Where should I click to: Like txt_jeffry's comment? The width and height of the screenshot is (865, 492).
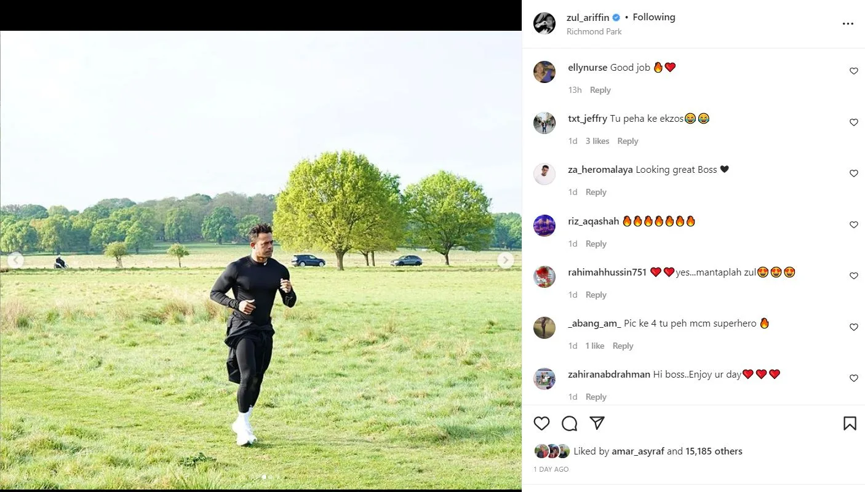853,122
